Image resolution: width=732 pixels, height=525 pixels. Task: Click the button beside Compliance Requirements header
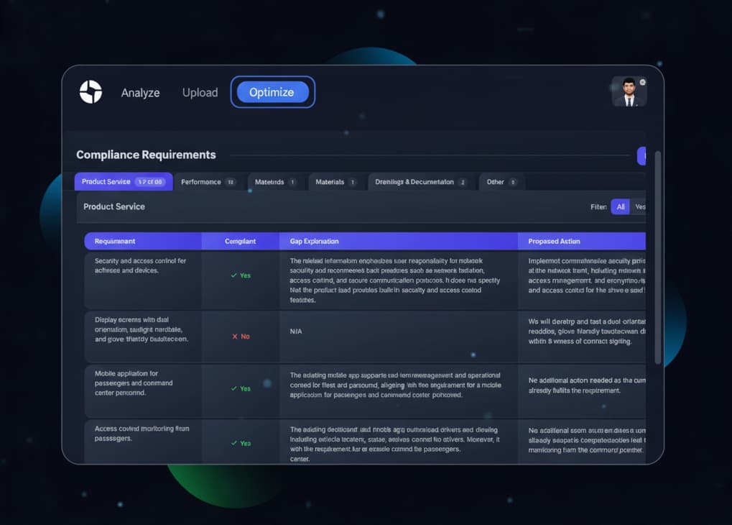pyautogui.click(x=641, y=155)
